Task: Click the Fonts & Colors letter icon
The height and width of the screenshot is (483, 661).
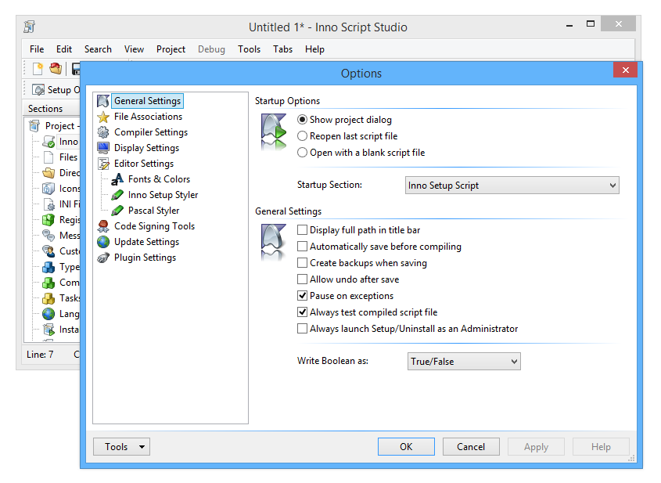Action: pyautogui.click(x=117, y=179)
